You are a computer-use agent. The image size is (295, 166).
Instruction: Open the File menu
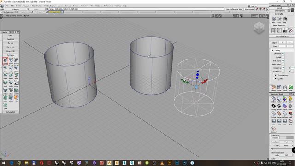7,6
